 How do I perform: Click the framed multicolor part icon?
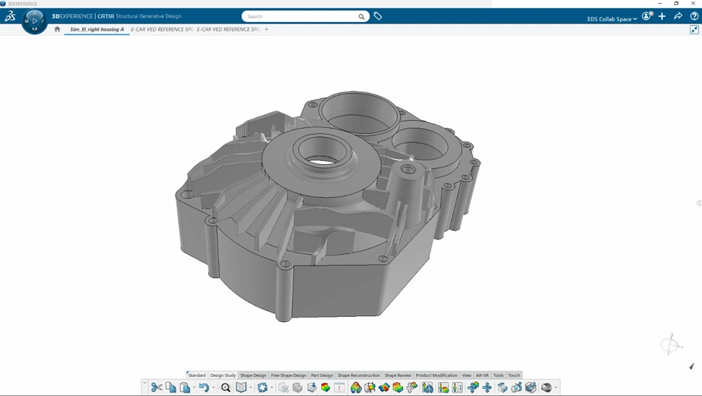[370, 387]
